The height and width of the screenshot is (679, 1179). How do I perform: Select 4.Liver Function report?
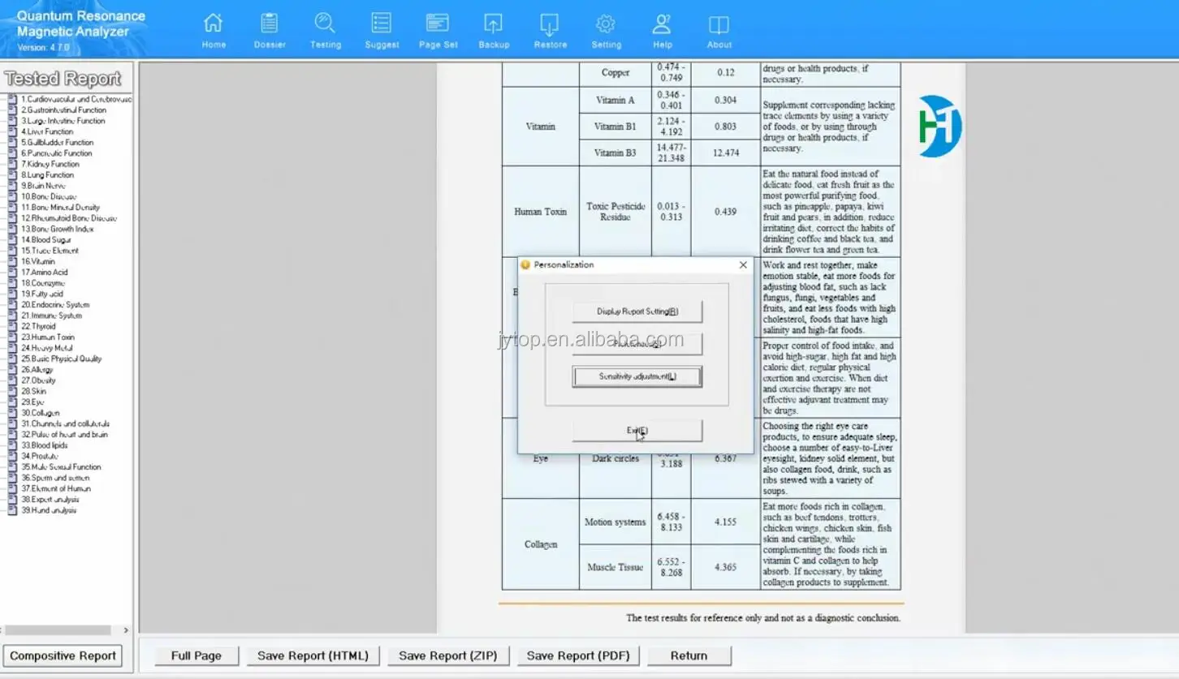tap(47, 131)
